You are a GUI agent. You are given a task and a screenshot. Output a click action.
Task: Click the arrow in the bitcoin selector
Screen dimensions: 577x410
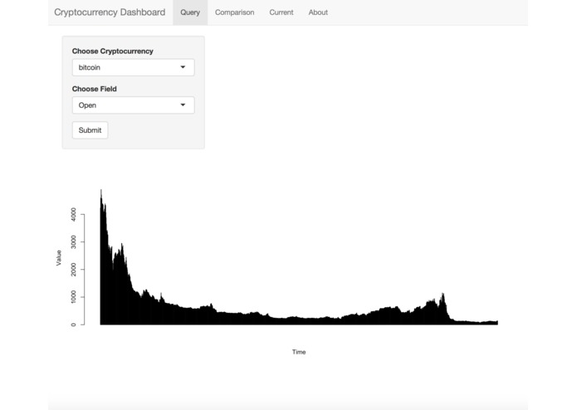pos(183,67)
